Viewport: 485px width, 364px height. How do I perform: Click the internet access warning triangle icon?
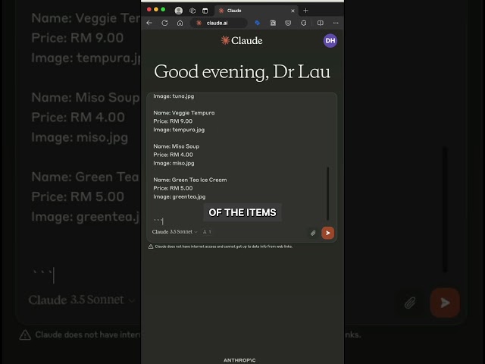point(151,246)
